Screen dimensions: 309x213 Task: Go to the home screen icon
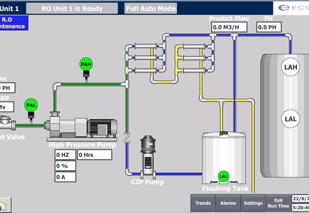coord(5,205)
